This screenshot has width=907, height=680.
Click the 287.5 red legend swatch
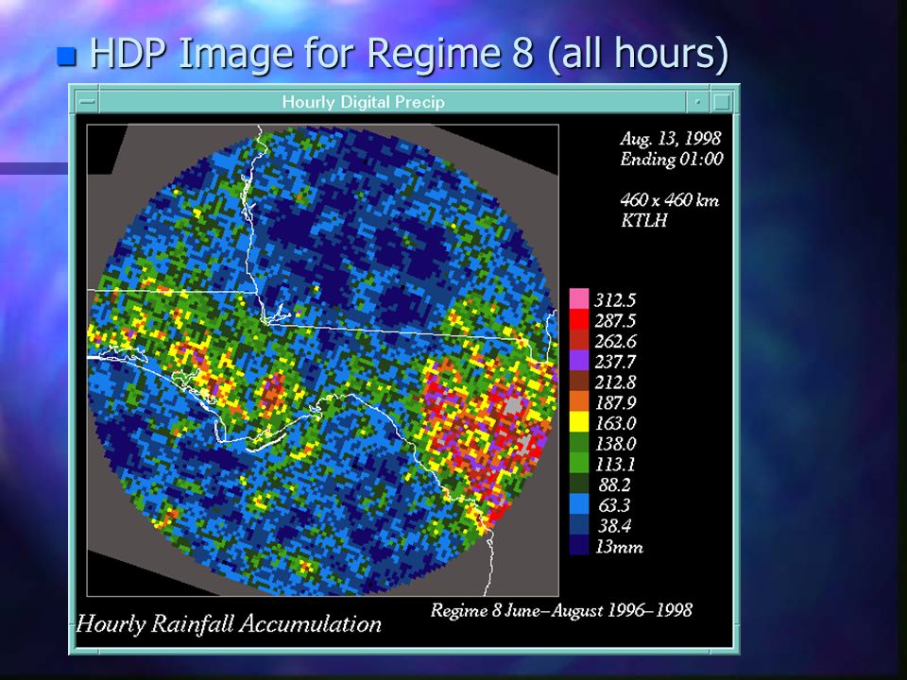pos(579,319)
